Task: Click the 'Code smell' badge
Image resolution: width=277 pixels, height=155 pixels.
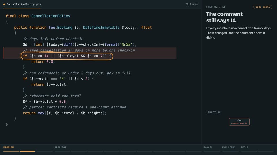Action: coord(263,7)
